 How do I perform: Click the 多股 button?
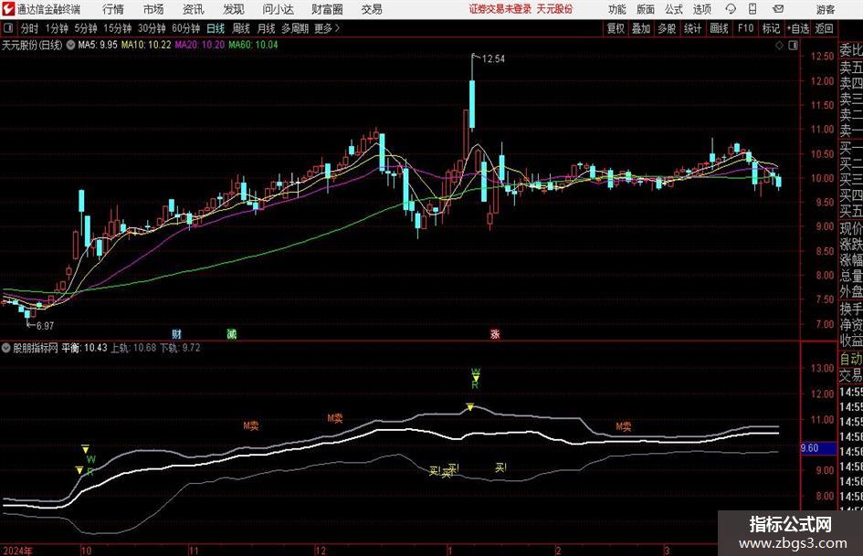click(667, 28)
